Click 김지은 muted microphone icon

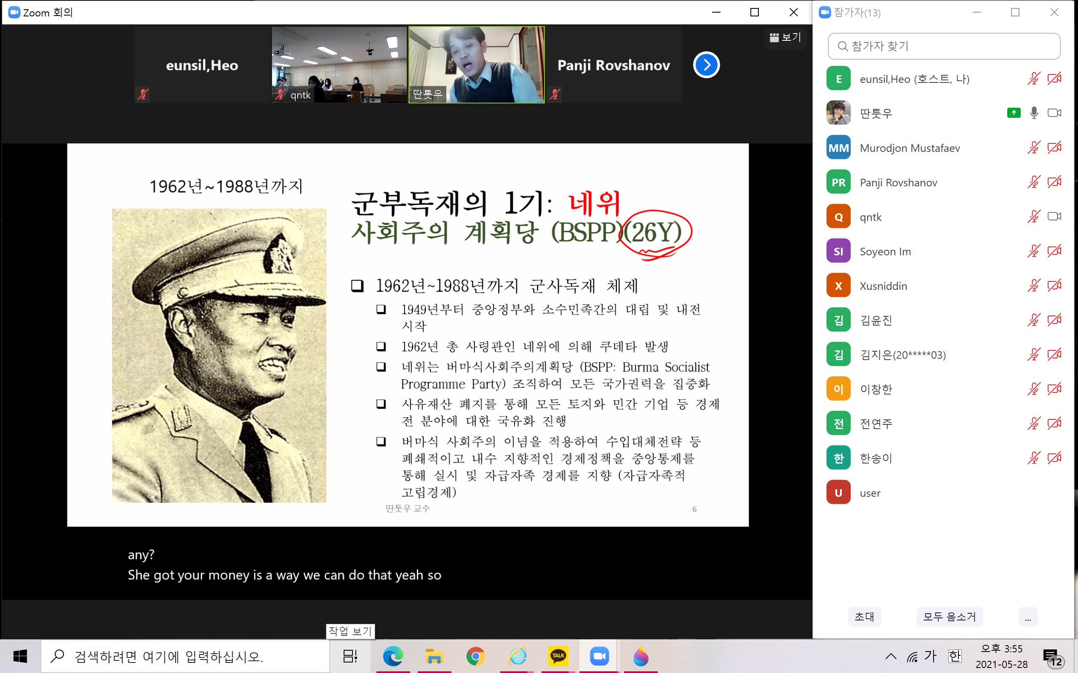[1033, 354]
